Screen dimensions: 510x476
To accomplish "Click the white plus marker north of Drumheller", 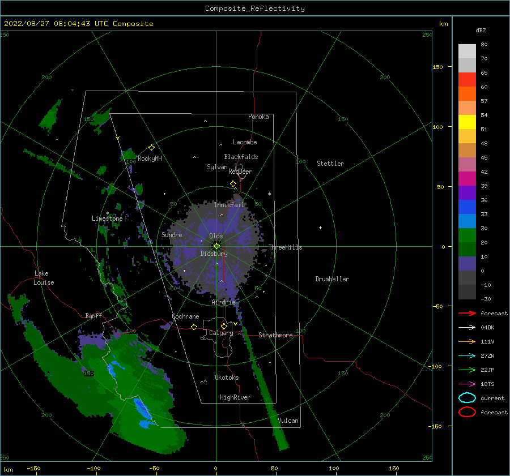I will tap(320, 228).
